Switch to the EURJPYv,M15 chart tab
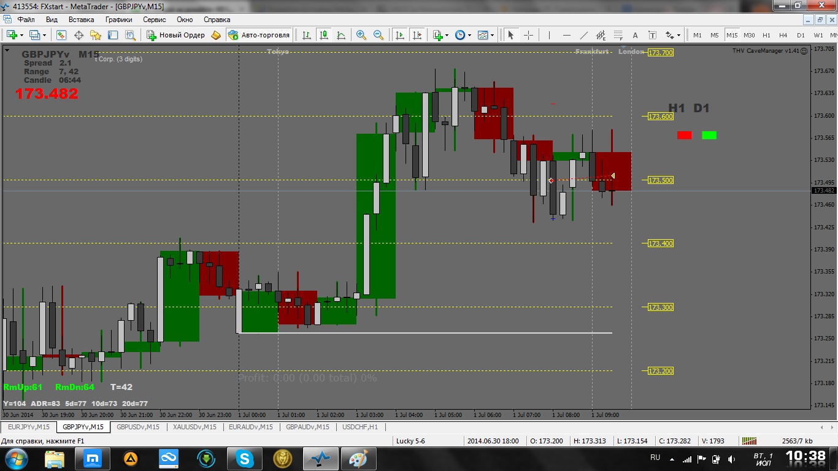838x471 pixels. pyautogui.click(x=29, y=427)
